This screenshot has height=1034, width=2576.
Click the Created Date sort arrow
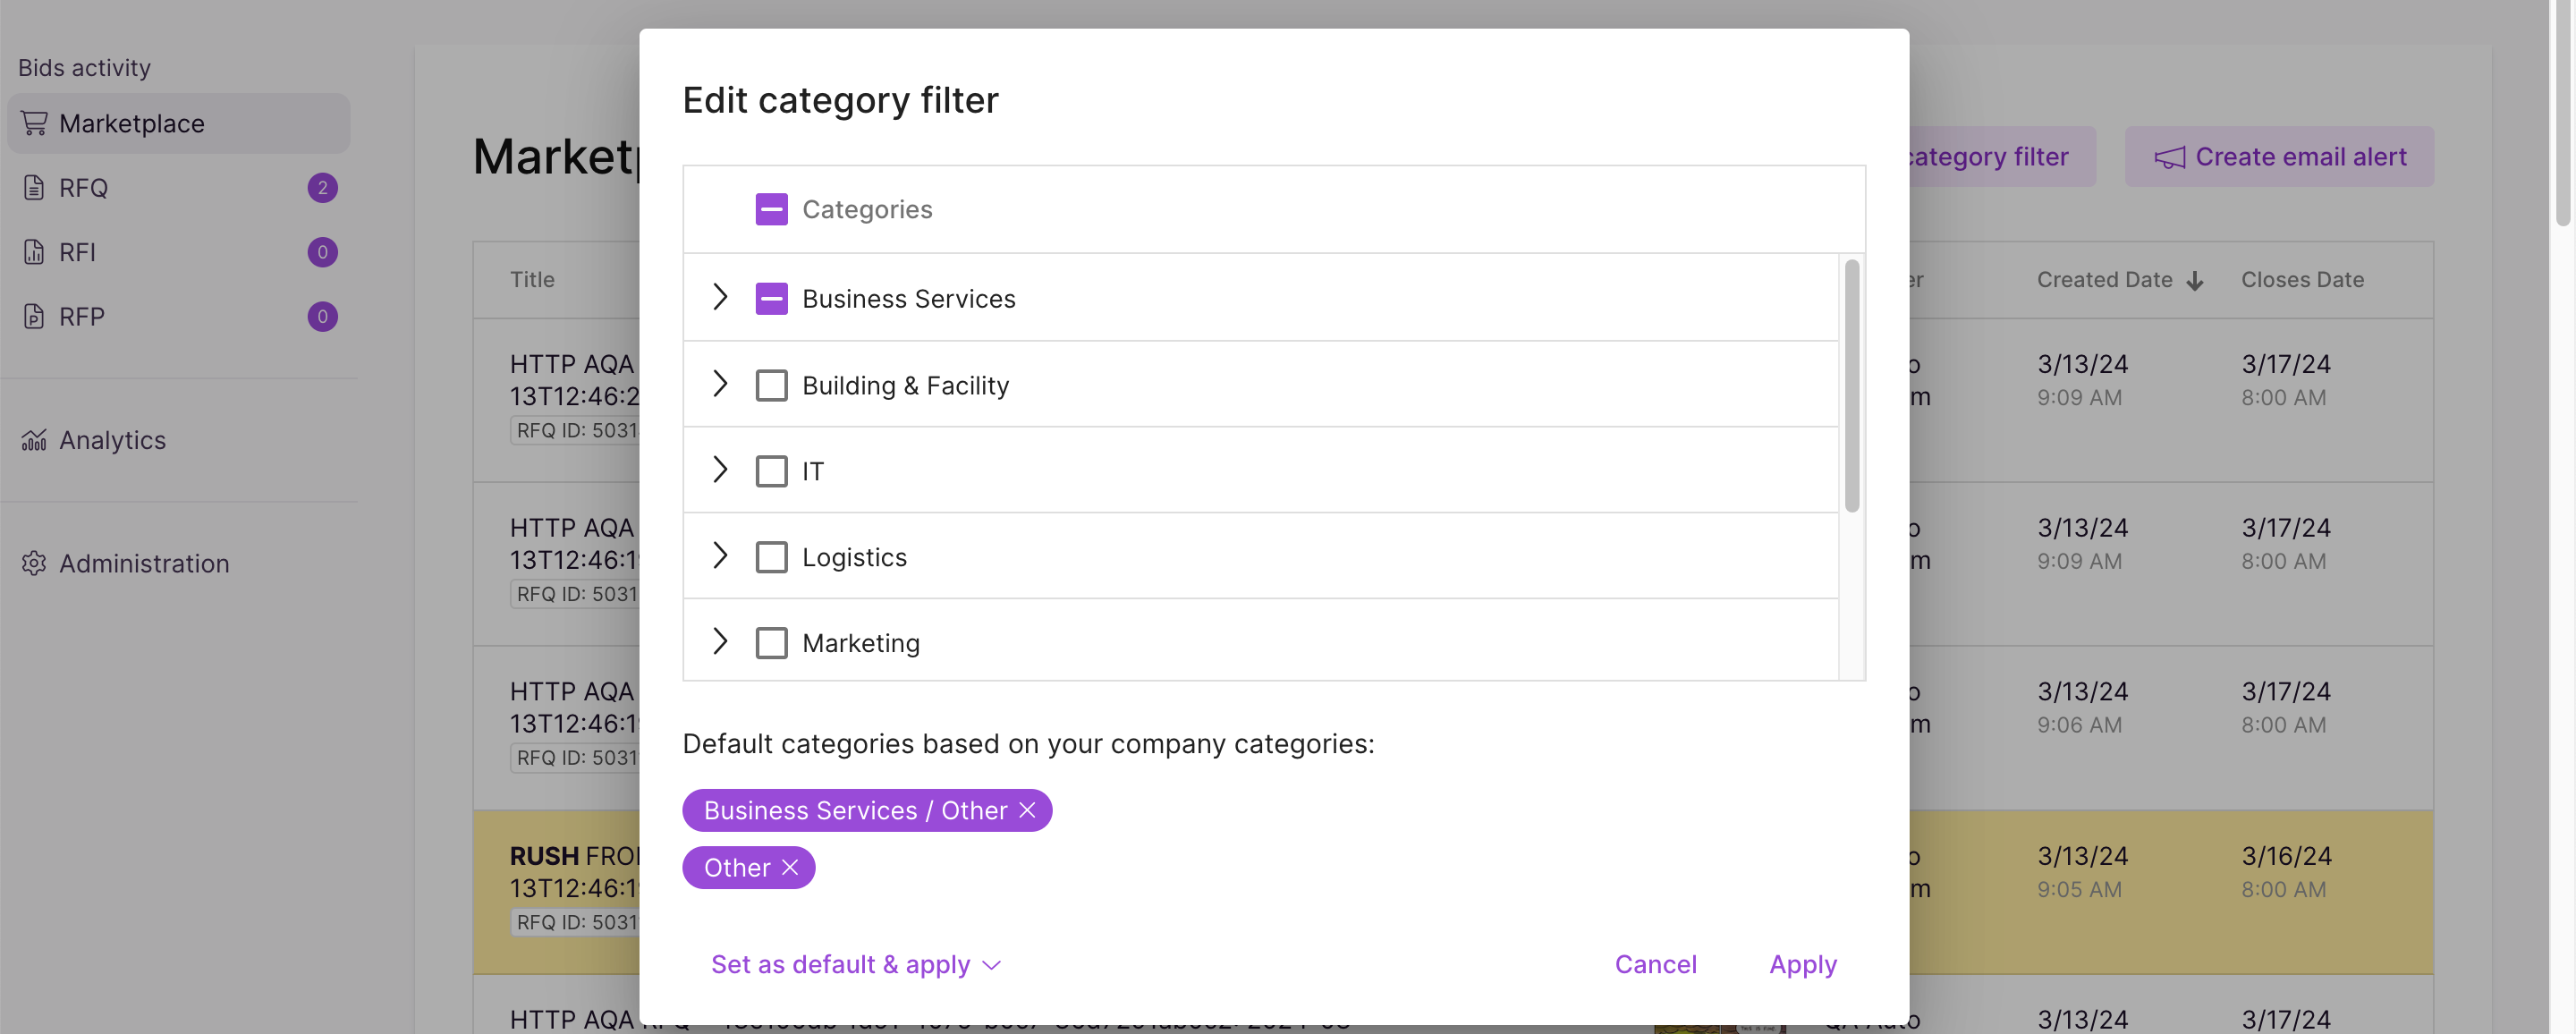coord(2195,281)
